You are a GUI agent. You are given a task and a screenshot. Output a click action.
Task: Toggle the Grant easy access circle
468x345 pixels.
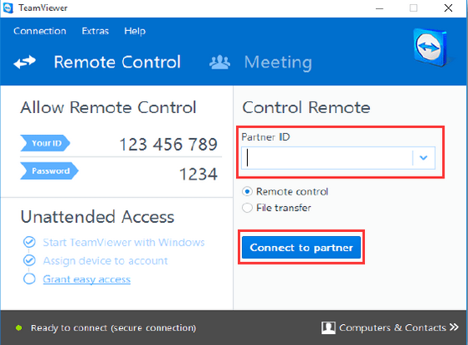(29, 279)
